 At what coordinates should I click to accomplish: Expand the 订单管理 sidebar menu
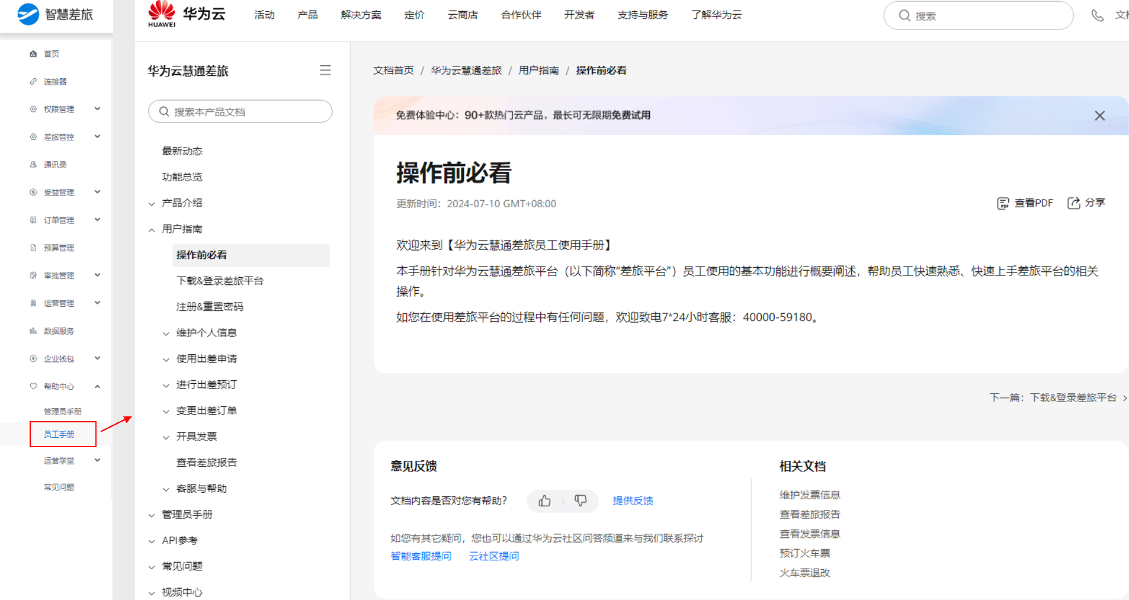(97, 220)
